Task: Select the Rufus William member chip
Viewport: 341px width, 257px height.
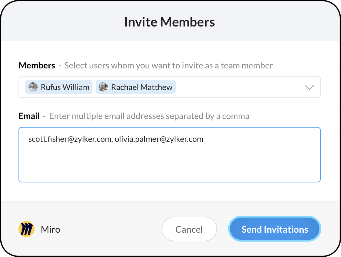Action: click(65, 87)
